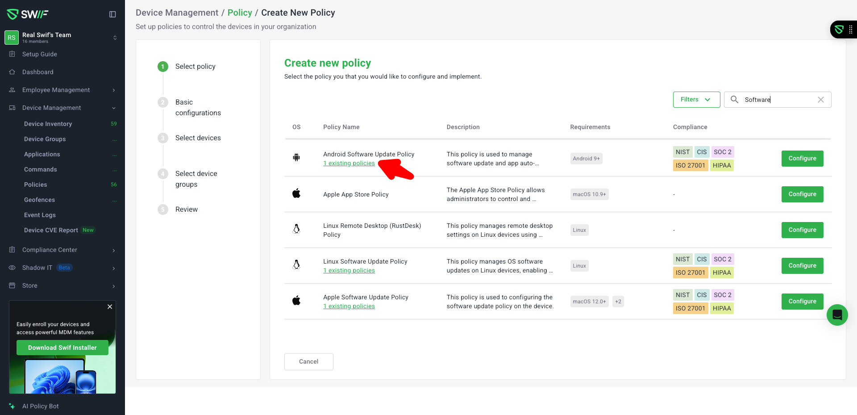This screenshot has width=857, height=415.
Task: Go to Device CVE Report
Action: coord(51,230)
